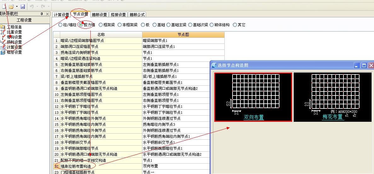This screenshot has width=374, height=174.
Task: Choose the 双向布置 node diagram thumbnail
Action: click(x=253, y=97)
